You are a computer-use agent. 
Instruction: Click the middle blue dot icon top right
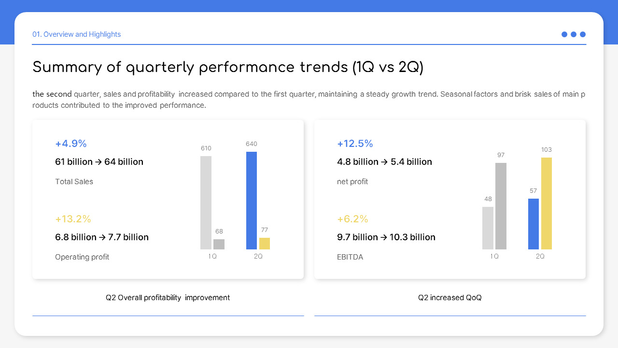573,34
